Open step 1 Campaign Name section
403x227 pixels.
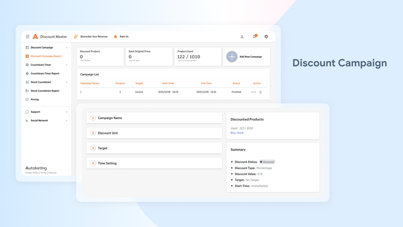pyautogui.click(x=154, y=118)
